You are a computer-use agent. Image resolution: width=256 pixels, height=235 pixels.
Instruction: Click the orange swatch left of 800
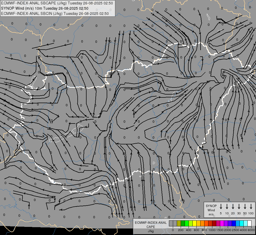tap(202, 223)
